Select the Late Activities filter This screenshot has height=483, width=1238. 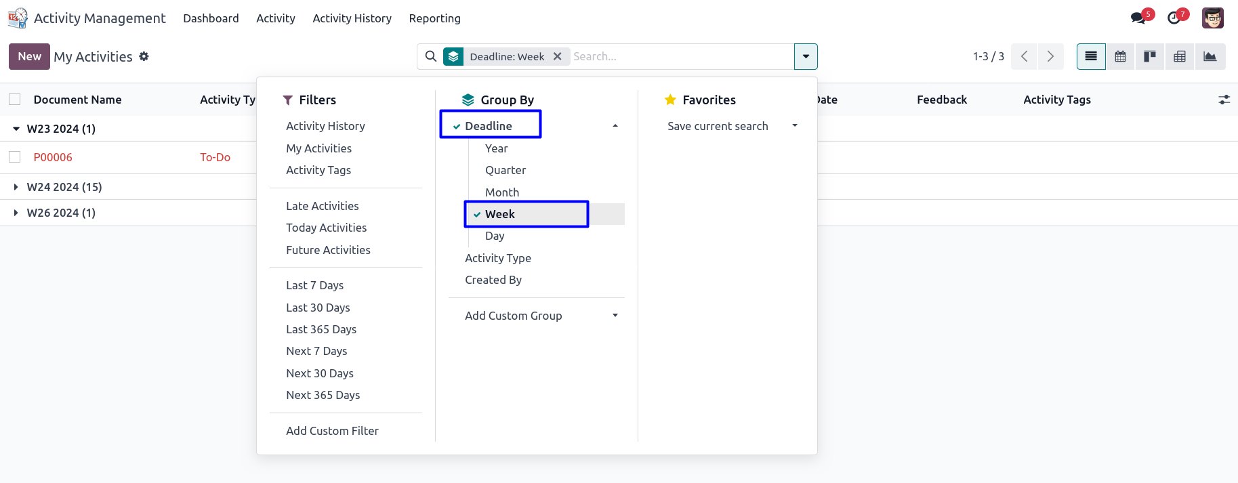coord(322,206)
